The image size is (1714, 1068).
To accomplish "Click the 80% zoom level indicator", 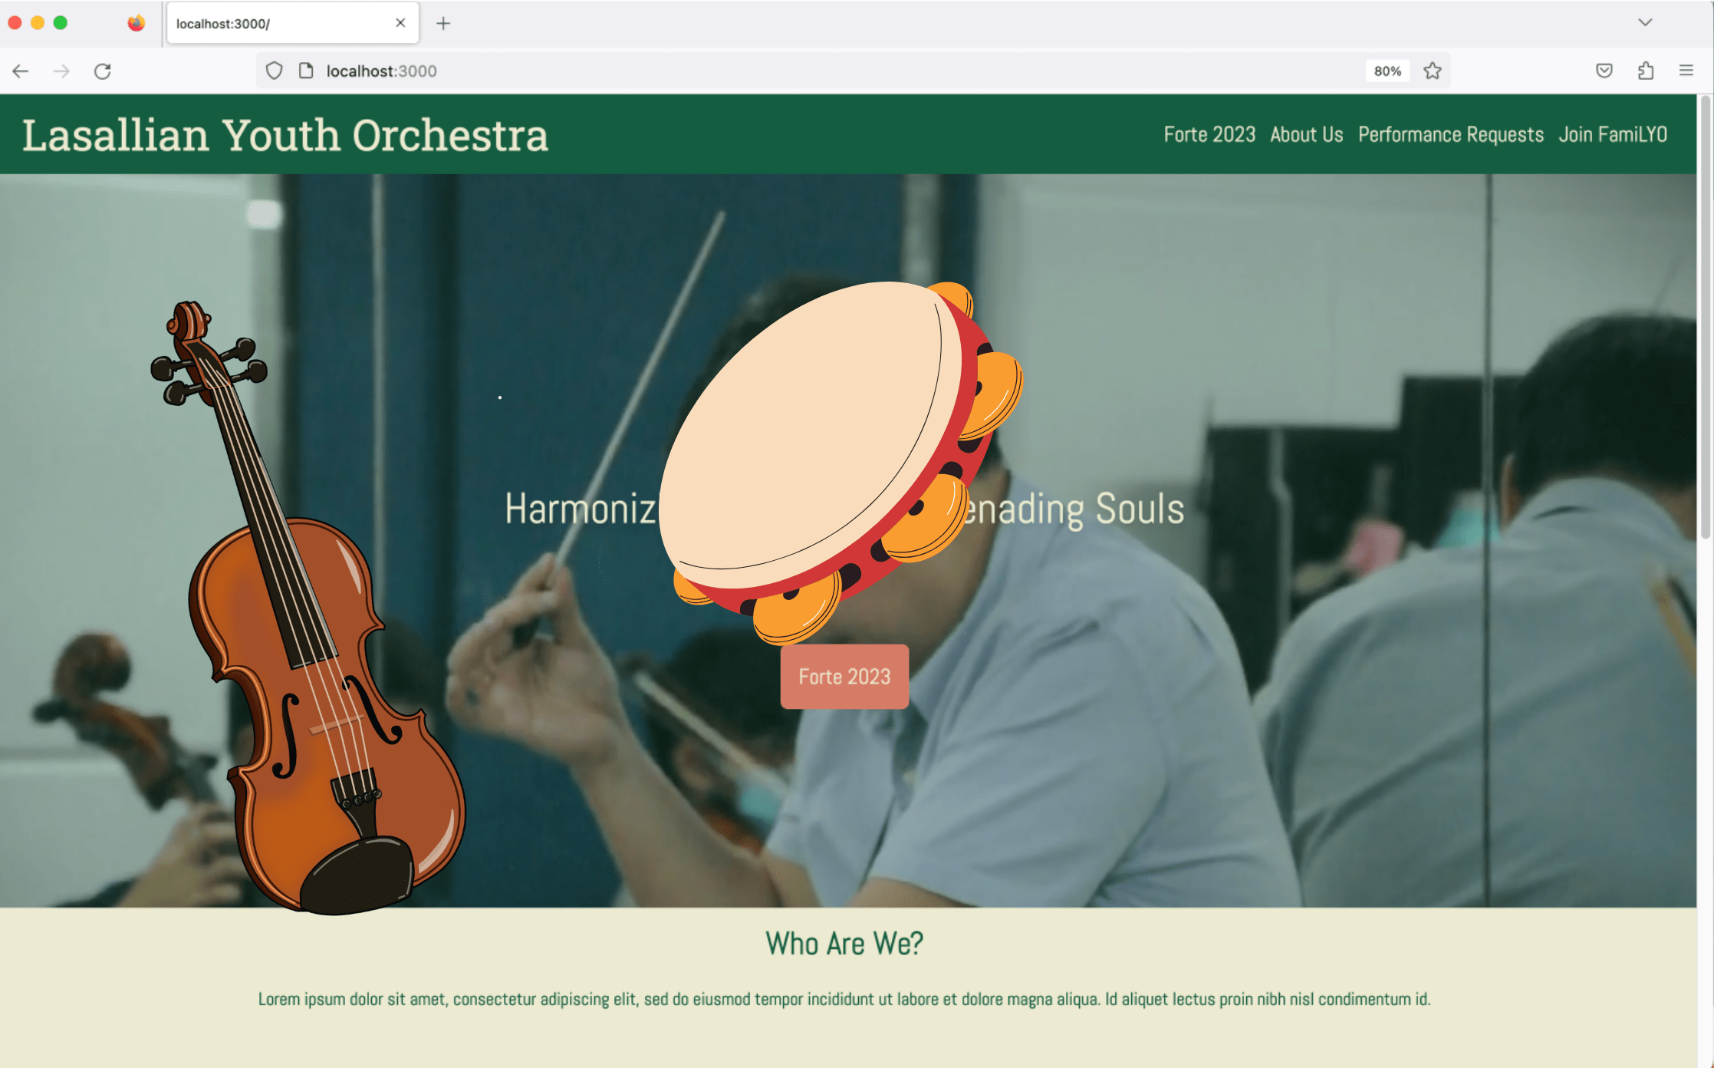I will pos(1387,71).
